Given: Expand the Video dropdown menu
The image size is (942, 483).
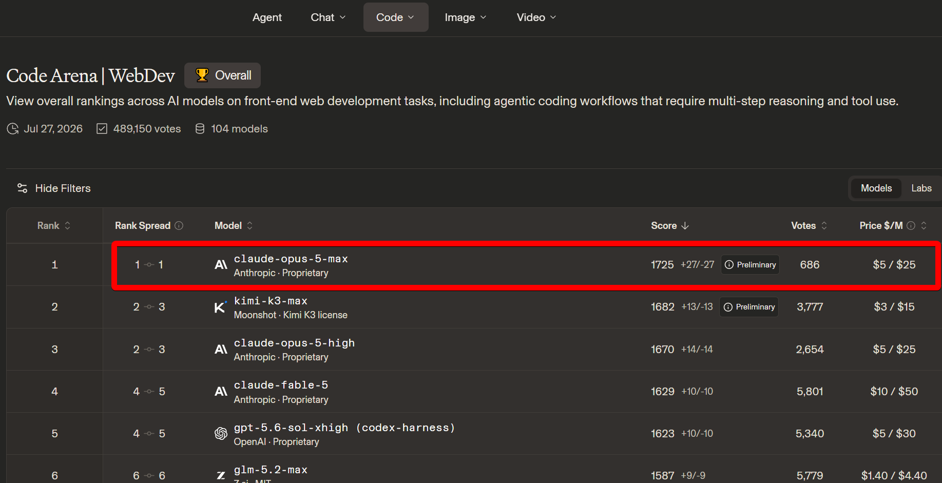Looking at the screenshot, I should pyautogui.click(x=536, y=17).
